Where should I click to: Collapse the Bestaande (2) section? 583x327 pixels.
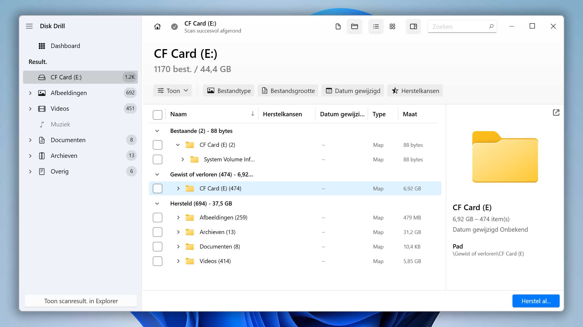157,131
